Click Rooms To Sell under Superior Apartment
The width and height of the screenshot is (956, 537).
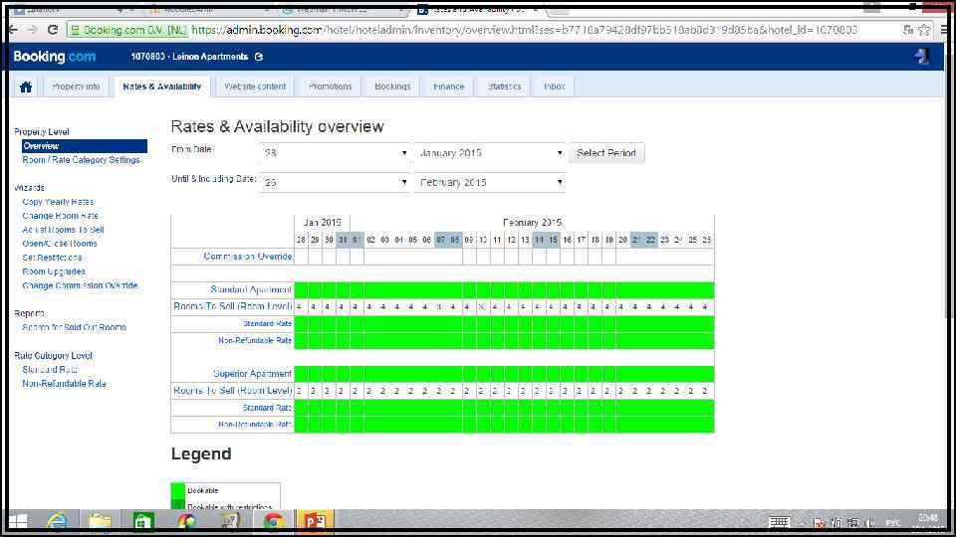233,390
